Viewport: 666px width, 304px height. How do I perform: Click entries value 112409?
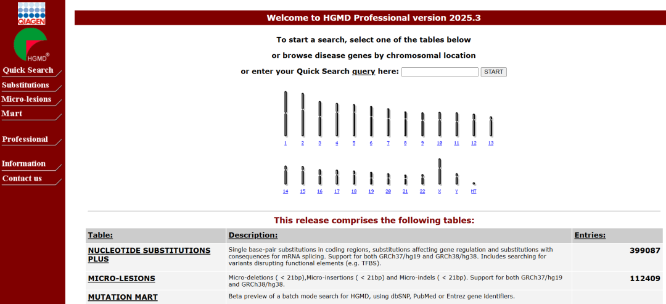point(645,279)
